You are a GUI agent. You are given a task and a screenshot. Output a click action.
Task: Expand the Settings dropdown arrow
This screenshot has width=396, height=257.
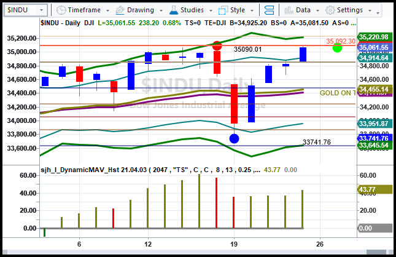tap(370, 10)
